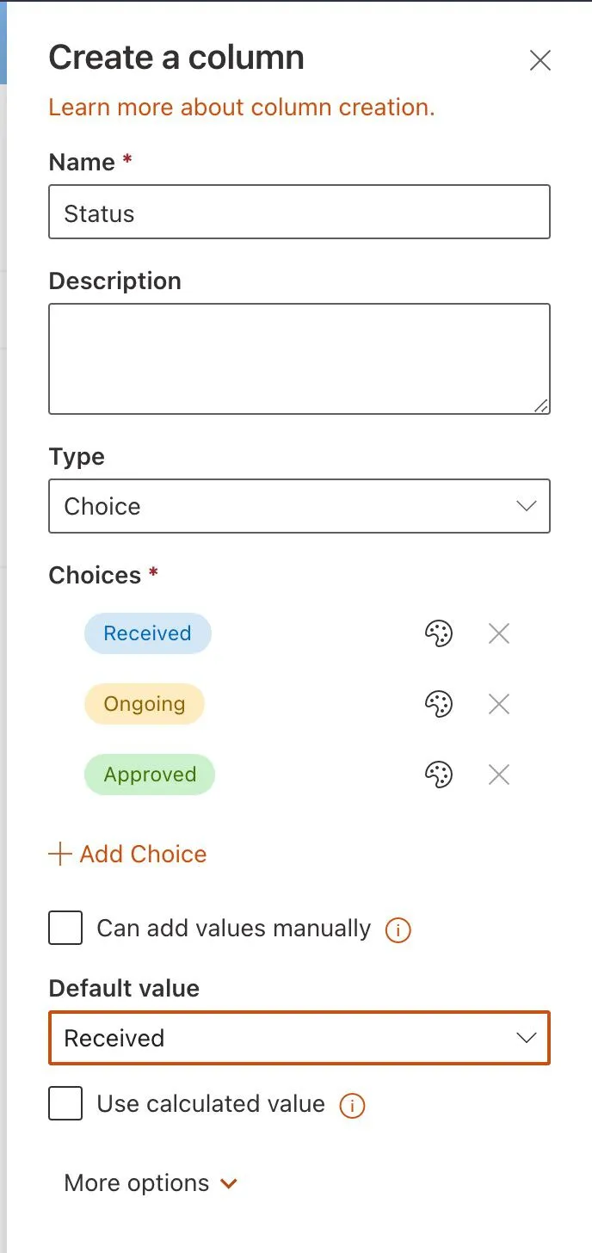The image size is (592, 1253).
Task: Click Add Choice button
Action: (128, 855)
